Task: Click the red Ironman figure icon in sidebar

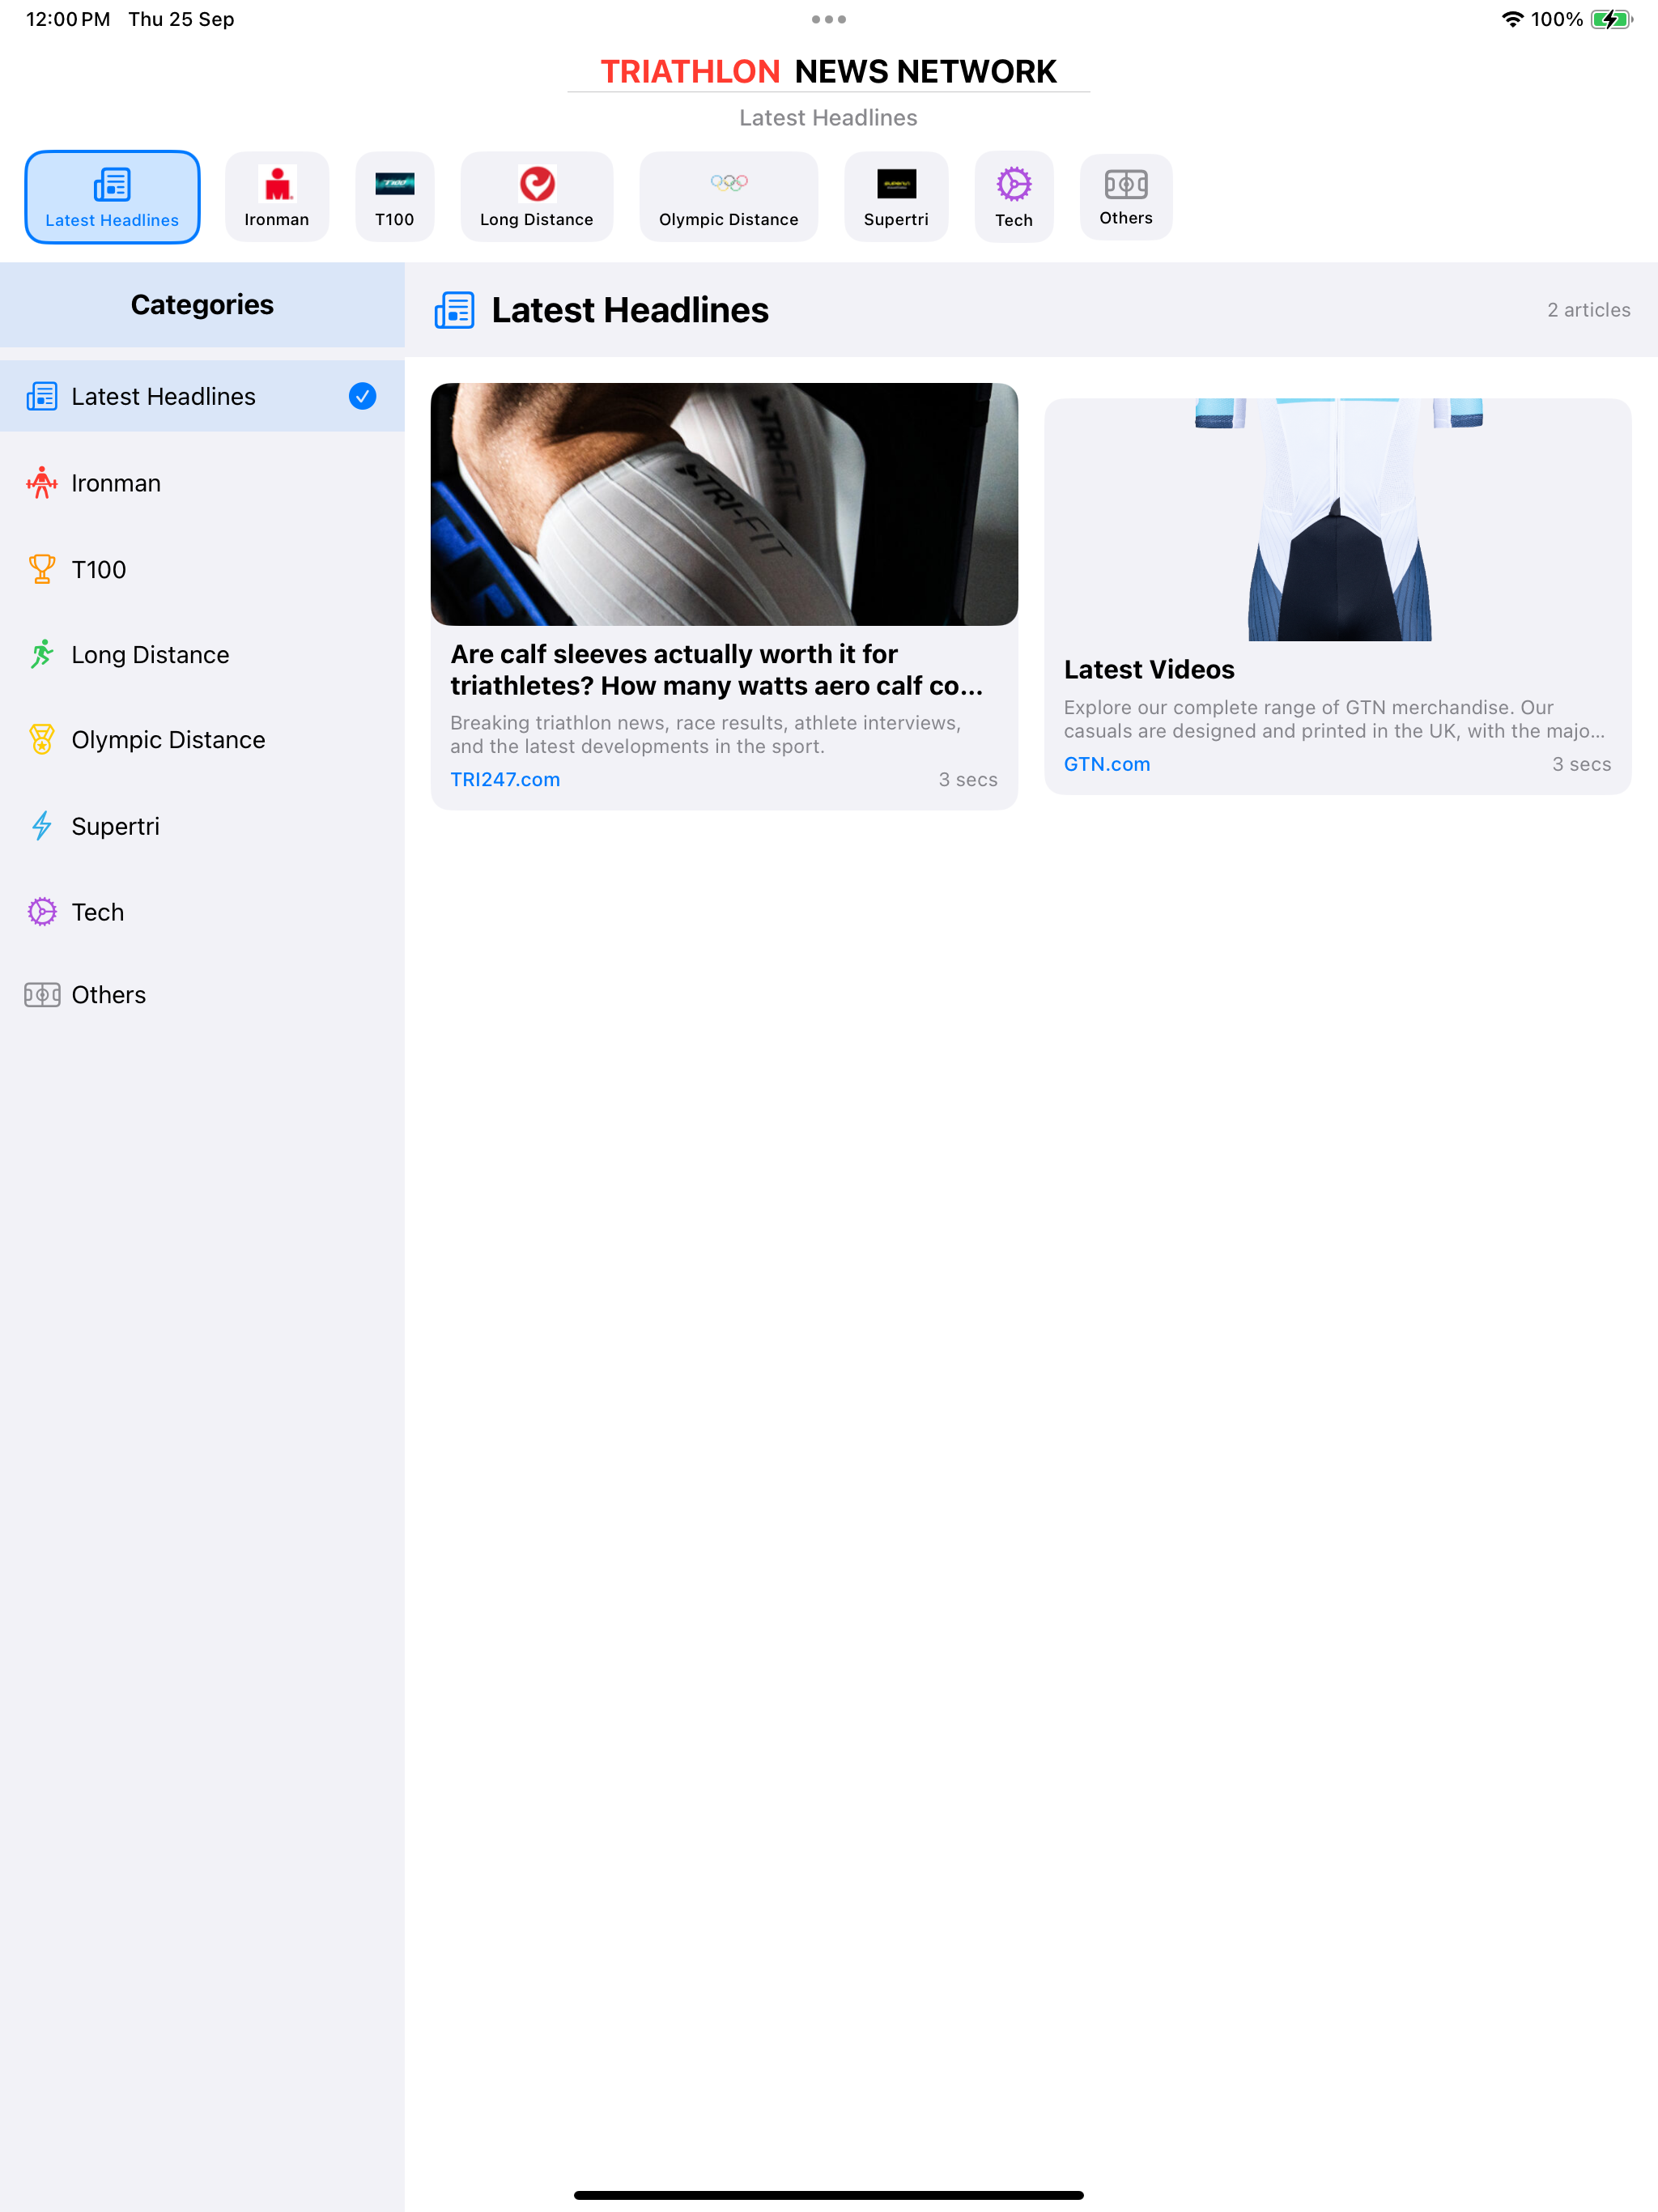Action: (42, 483)
